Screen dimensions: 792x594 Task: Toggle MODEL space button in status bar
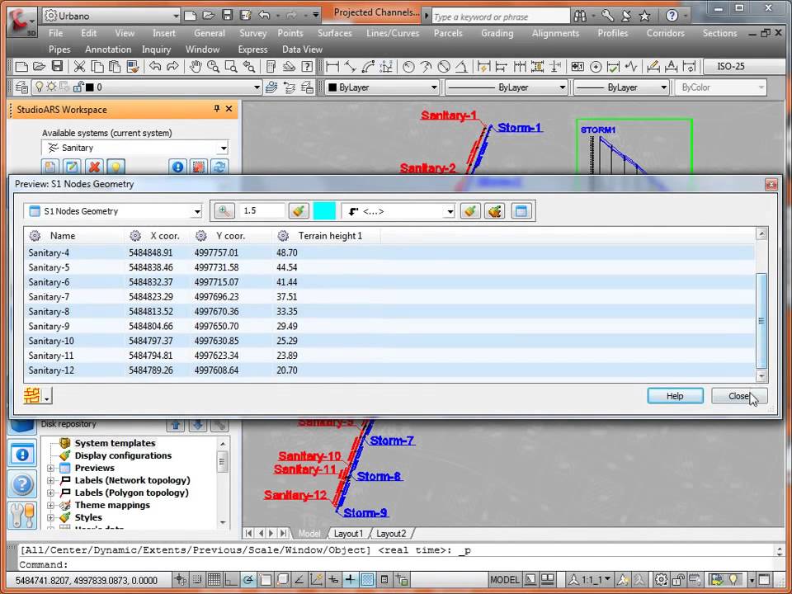click(505, 580)
